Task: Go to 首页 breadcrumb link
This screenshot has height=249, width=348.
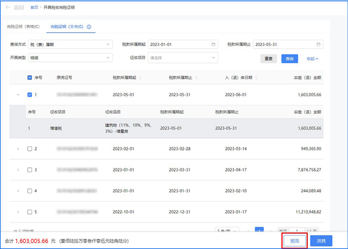Action: coord(34,8)
